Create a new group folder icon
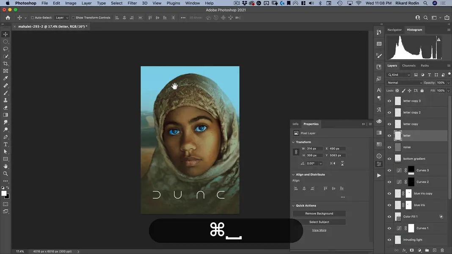 coord(427,250)
